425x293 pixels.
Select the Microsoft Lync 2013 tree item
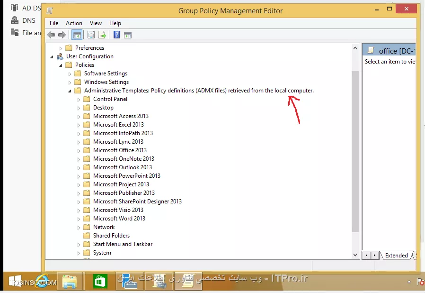pyautogui.click(x=118, y=142)
